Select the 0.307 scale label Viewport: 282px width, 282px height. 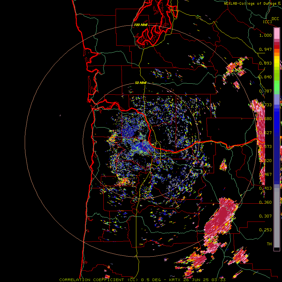(265, 216)
